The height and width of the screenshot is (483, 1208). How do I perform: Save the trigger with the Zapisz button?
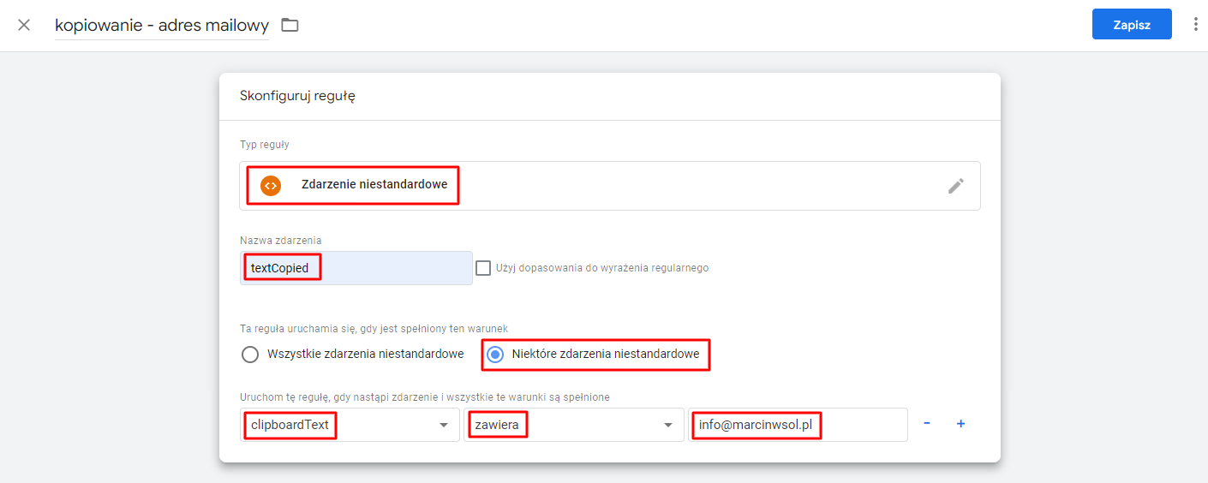(1132, 25)
